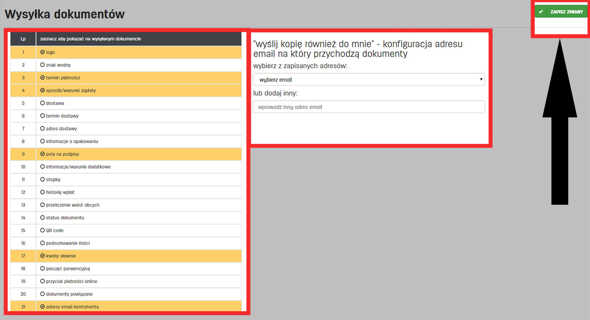Click the wprowadź inny adres email field

368,107
